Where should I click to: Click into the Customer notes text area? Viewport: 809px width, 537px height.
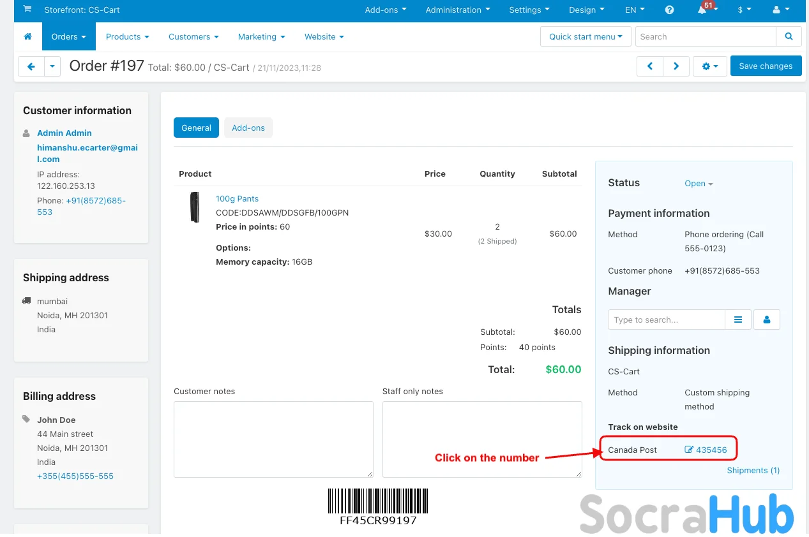(x=273, y=439)
